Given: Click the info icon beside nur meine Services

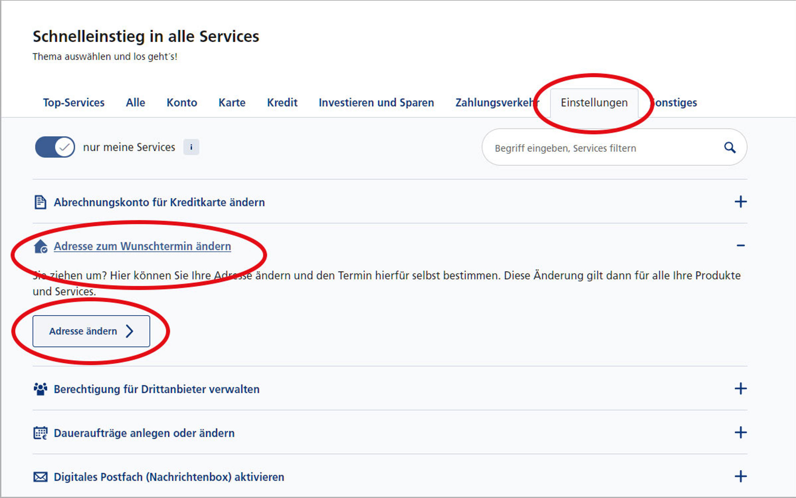Looking at the screenshot, I should pyautogui.click(x=191, y=147).
